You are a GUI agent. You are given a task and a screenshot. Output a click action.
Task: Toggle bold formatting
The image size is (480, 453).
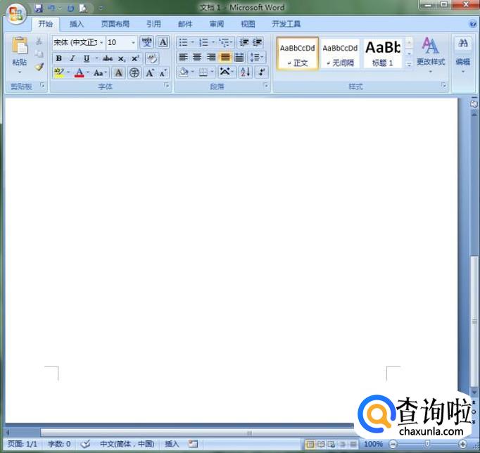[59, 58]
